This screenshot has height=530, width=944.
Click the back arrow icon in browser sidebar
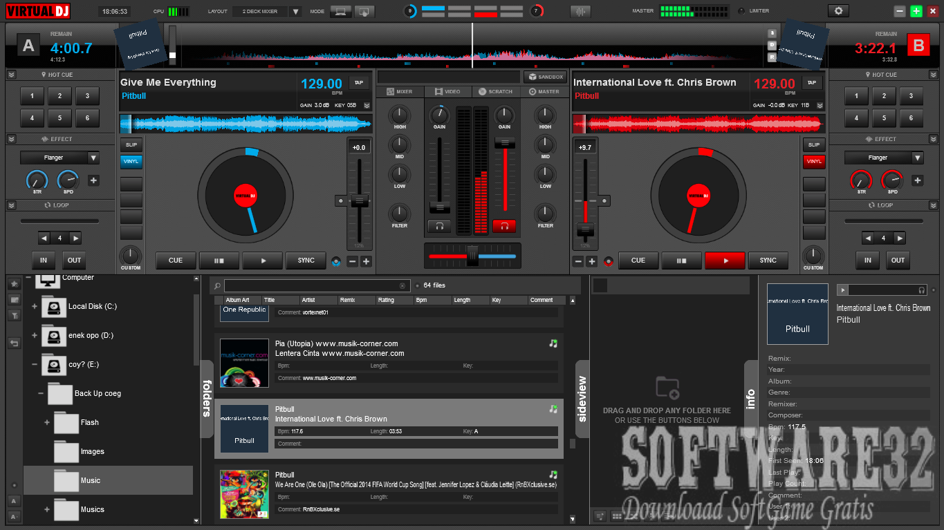(14, 343)
